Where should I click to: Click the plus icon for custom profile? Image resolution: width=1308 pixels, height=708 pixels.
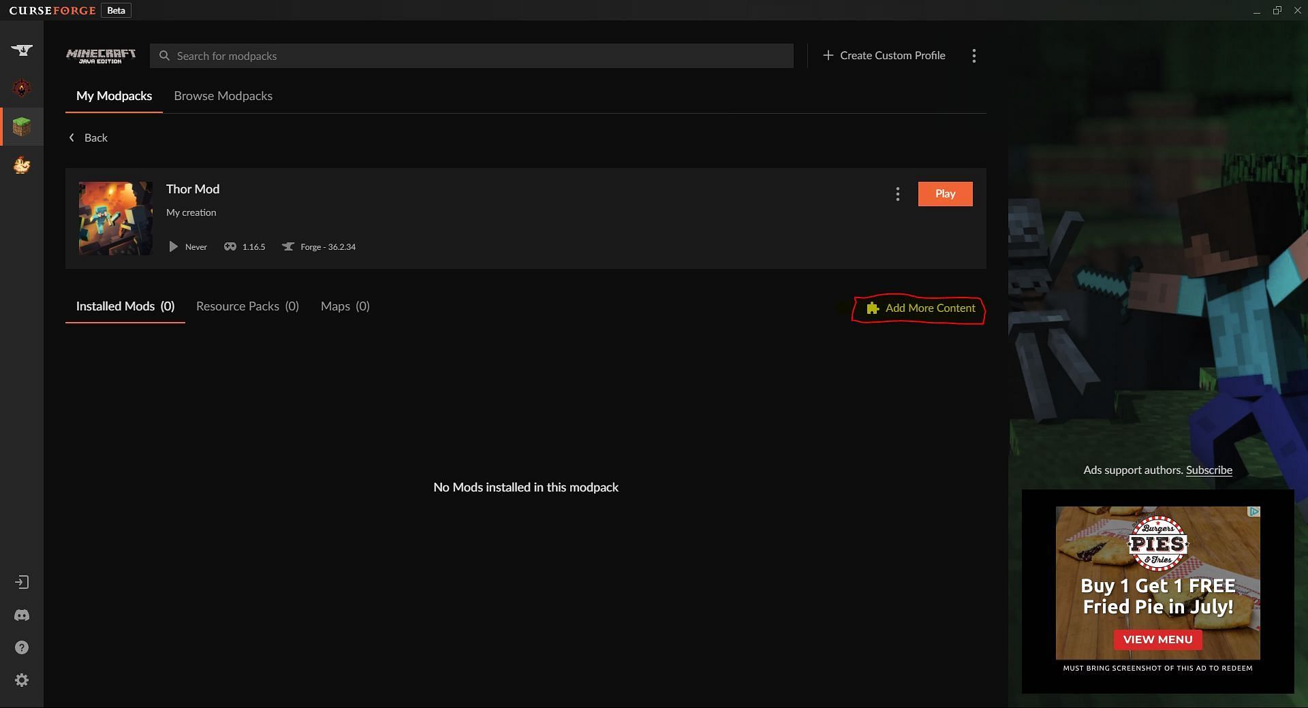[x=828, y=55]
